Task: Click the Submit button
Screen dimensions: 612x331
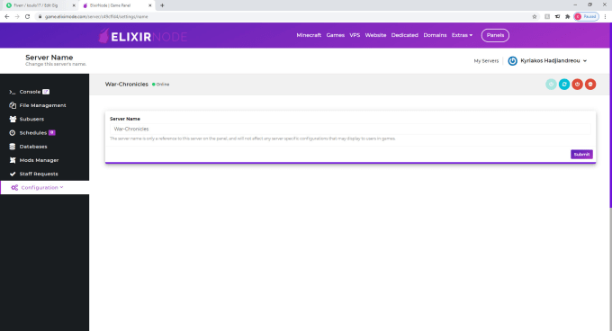Action: click(x=581, y=155)
